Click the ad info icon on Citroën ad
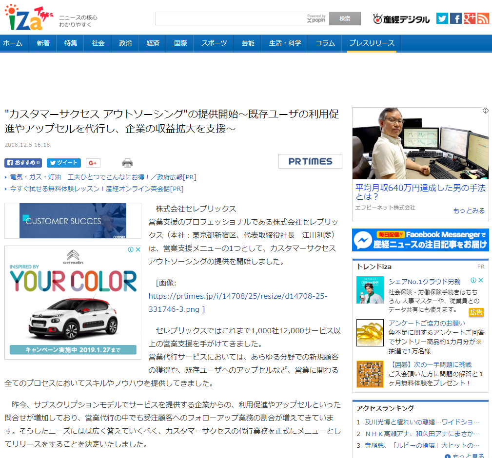492x458 pixels. (131, 249)
